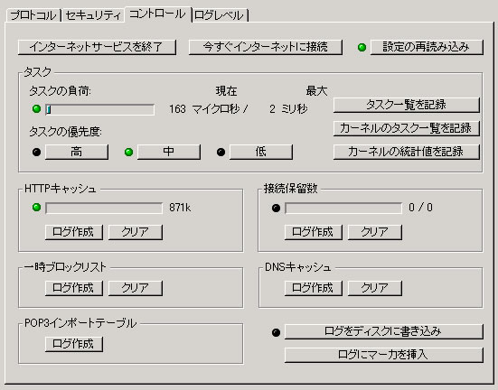The width and height of the screenshot is (498, 390).
Task: Click the black 接続保留数 status LED
Action: (276, 209)
